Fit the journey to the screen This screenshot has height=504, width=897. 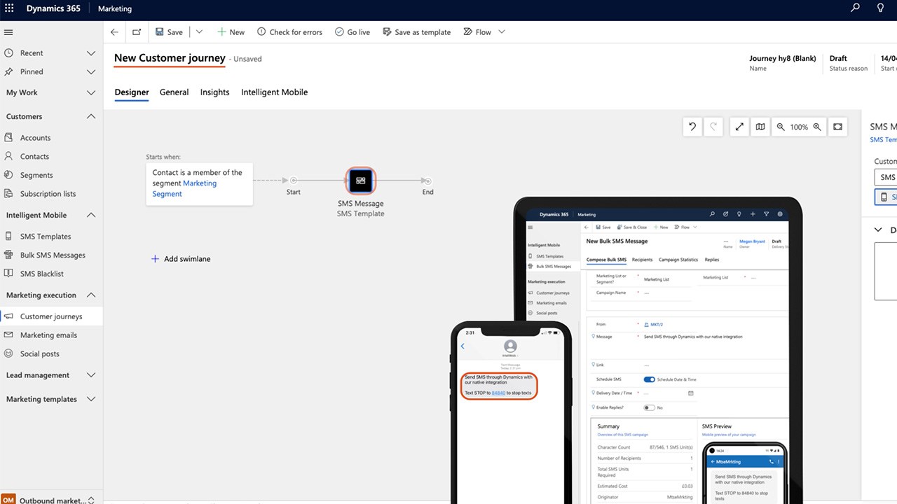coord(837,127)
